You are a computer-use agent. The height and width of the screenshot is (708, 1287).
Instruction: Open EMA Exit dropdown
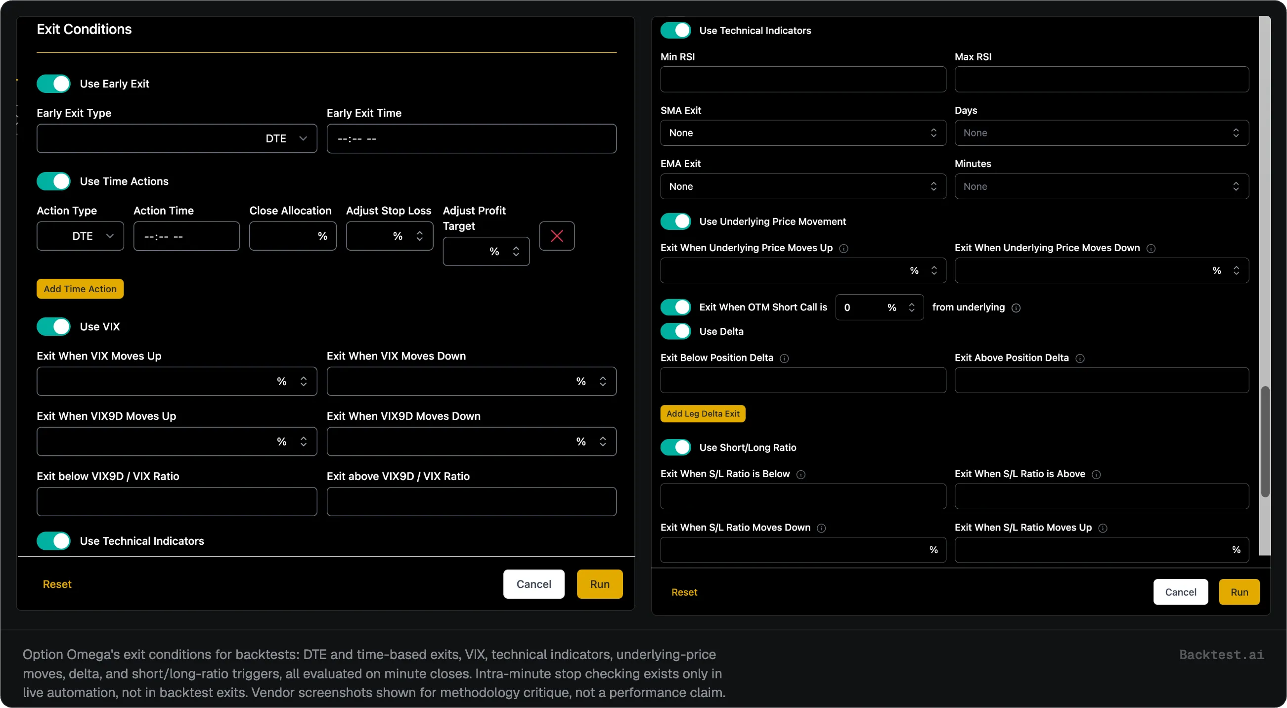tap(803, 186)
